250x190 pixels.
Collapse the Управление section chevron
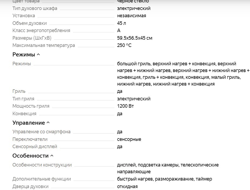tap(48, 123)
